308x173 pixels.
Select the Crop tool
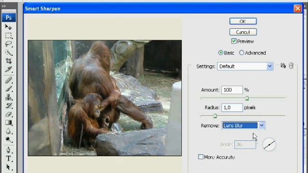click(8, 61)
